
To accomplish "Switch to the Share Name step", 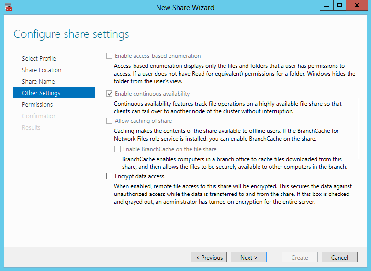I will tap(38, 81).
